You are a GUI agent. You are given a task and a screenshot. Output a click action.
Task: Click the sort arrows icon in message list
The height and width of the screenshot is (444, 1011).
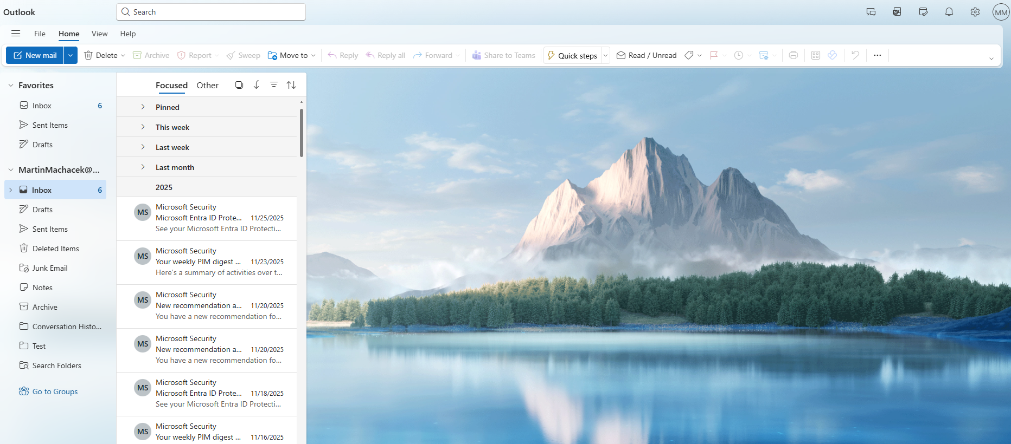tap(291, 85)
